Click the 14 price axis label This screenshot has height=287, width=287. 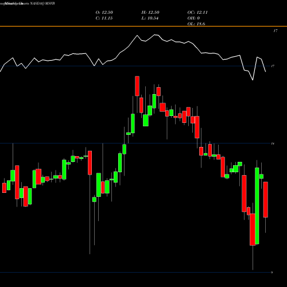coord(273,143)
